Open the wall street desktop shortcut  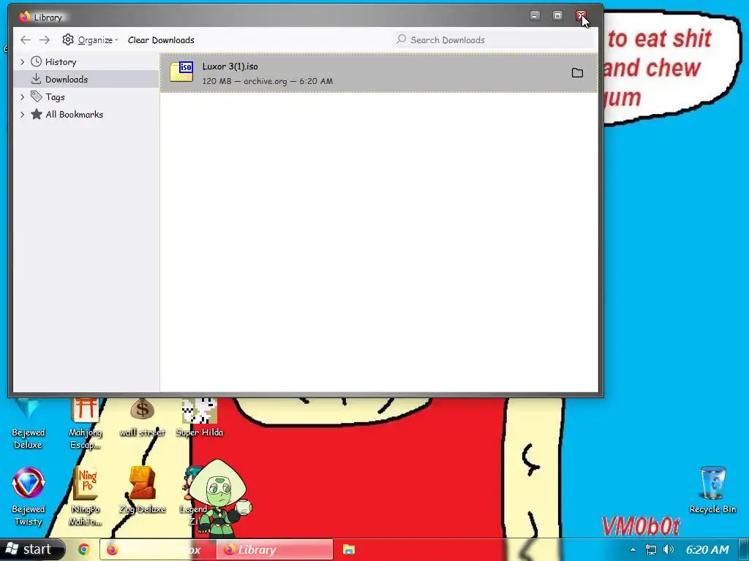(x=143, y=418)
